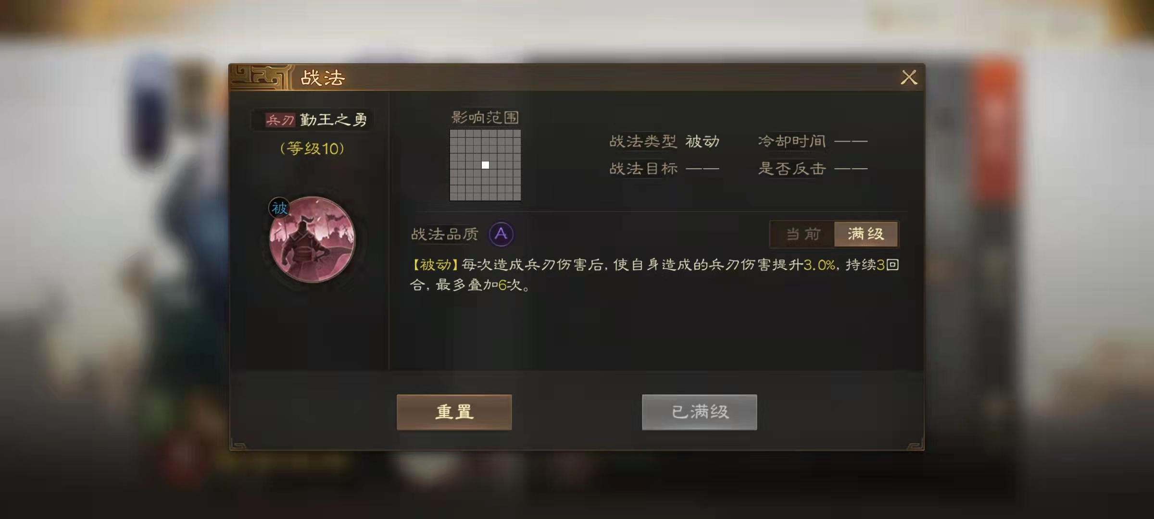Click the blue 被 passive badge icon
Image resolution: width=1154 pixels, height=519 pixels.
click(x=279, y=208)
